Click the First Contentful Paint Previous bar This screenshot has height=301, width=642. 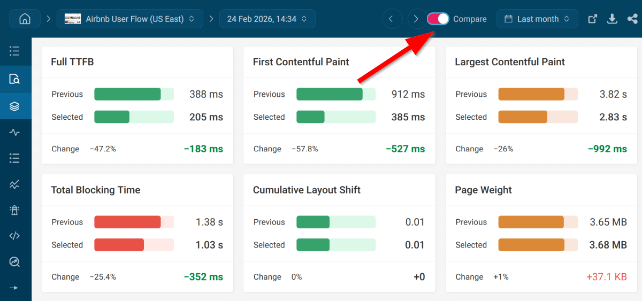point(336,94)
